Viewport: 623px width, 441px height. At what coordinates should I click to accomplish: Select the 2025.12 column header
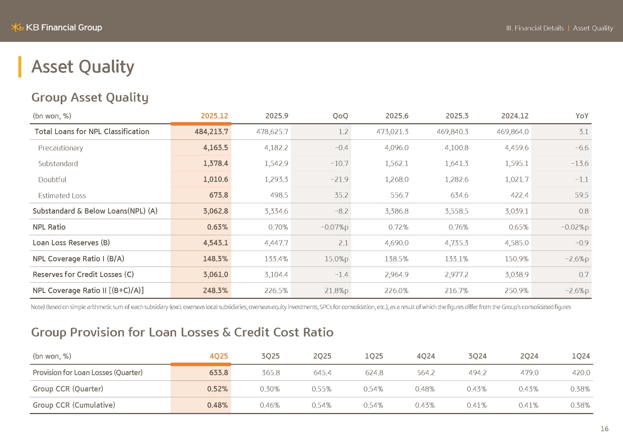pos(214,116)
